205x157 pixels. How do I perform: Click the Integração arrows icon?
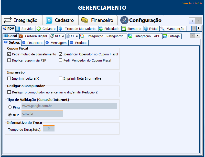(x=8, y=20)
